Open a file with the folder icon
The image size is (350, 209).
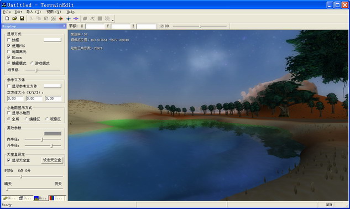[x=14, y=19]
